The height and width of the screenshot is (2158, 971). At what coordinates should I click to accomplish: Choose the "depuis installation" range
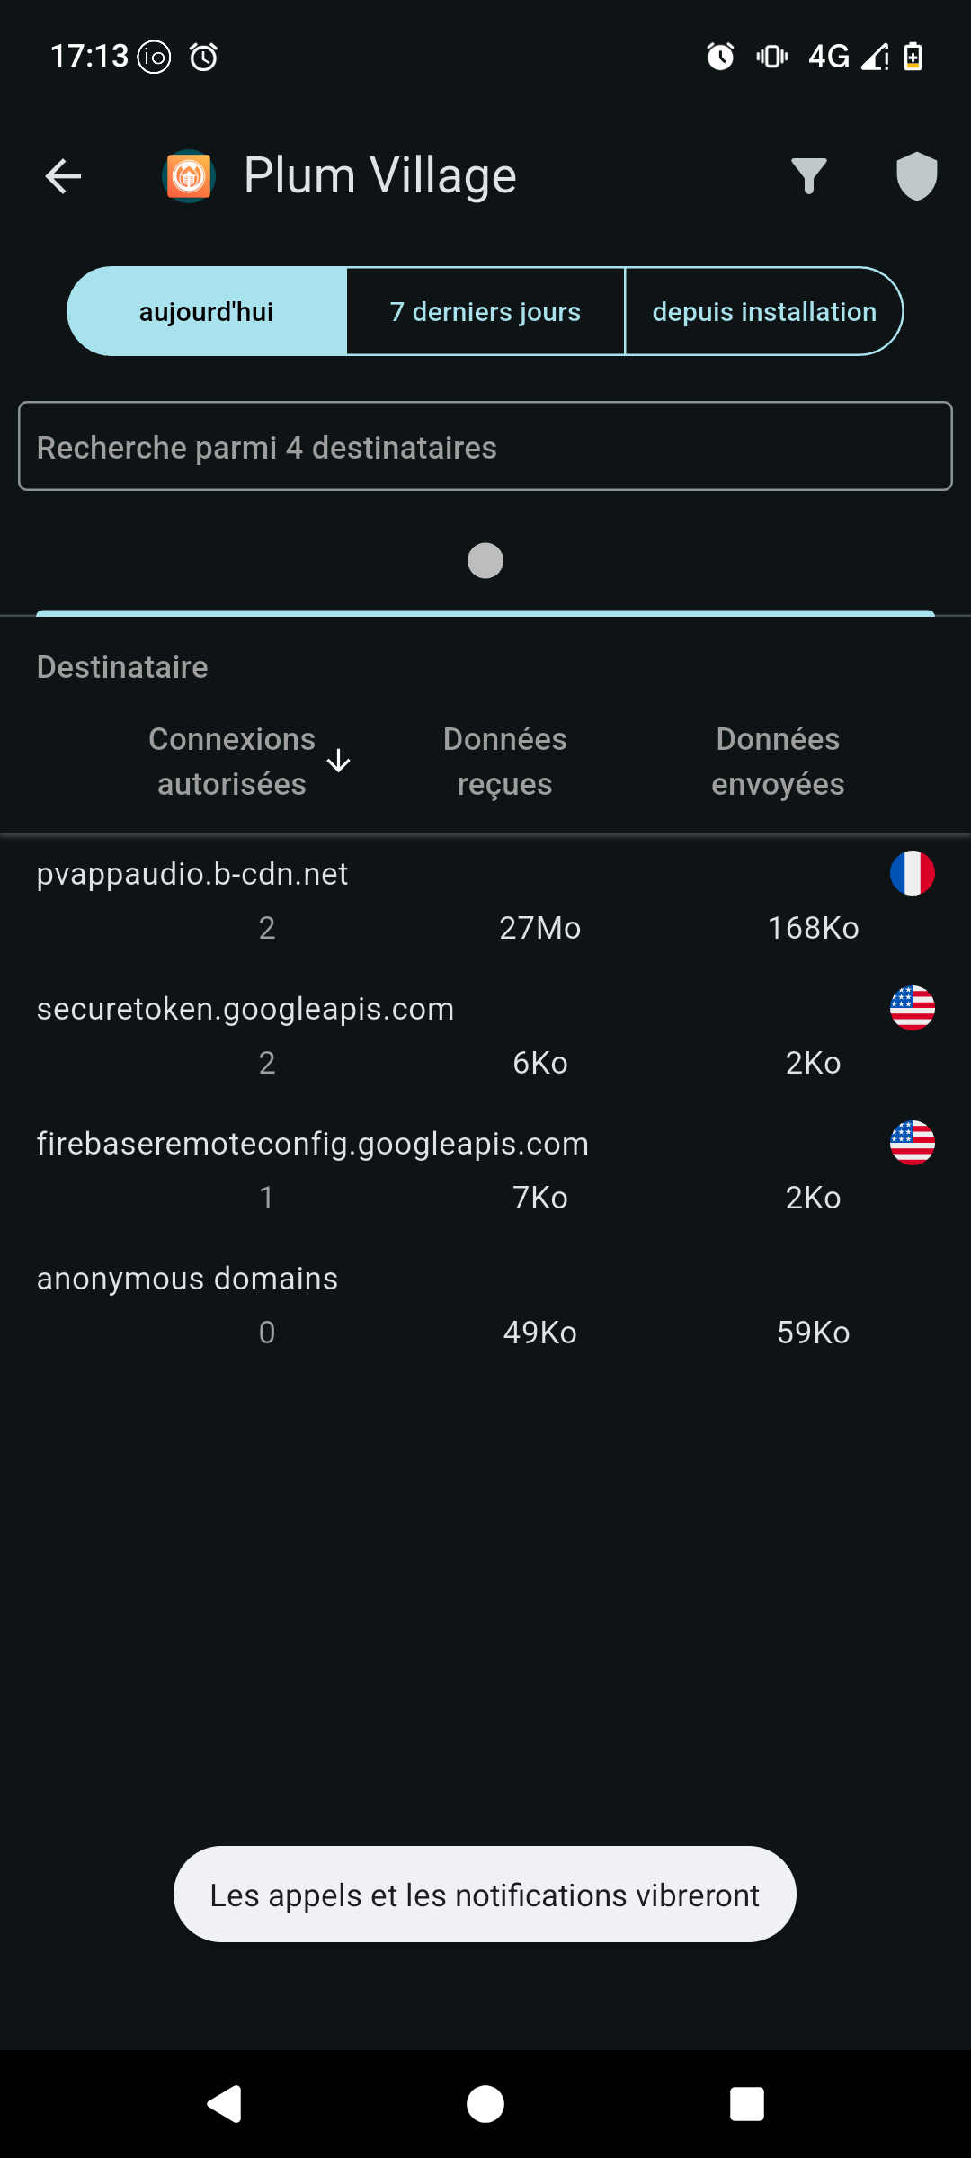coord(764,312)
